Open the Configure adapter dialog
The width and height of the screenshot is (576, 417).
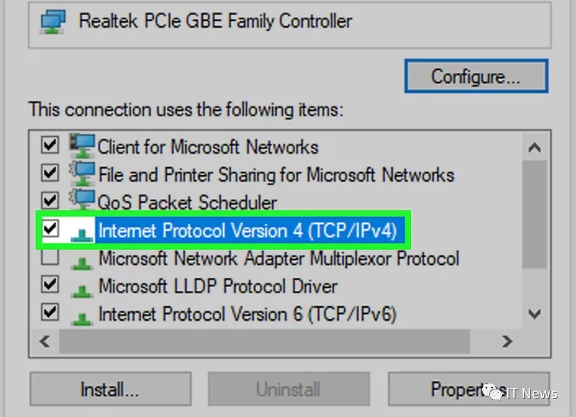(476, 77)
